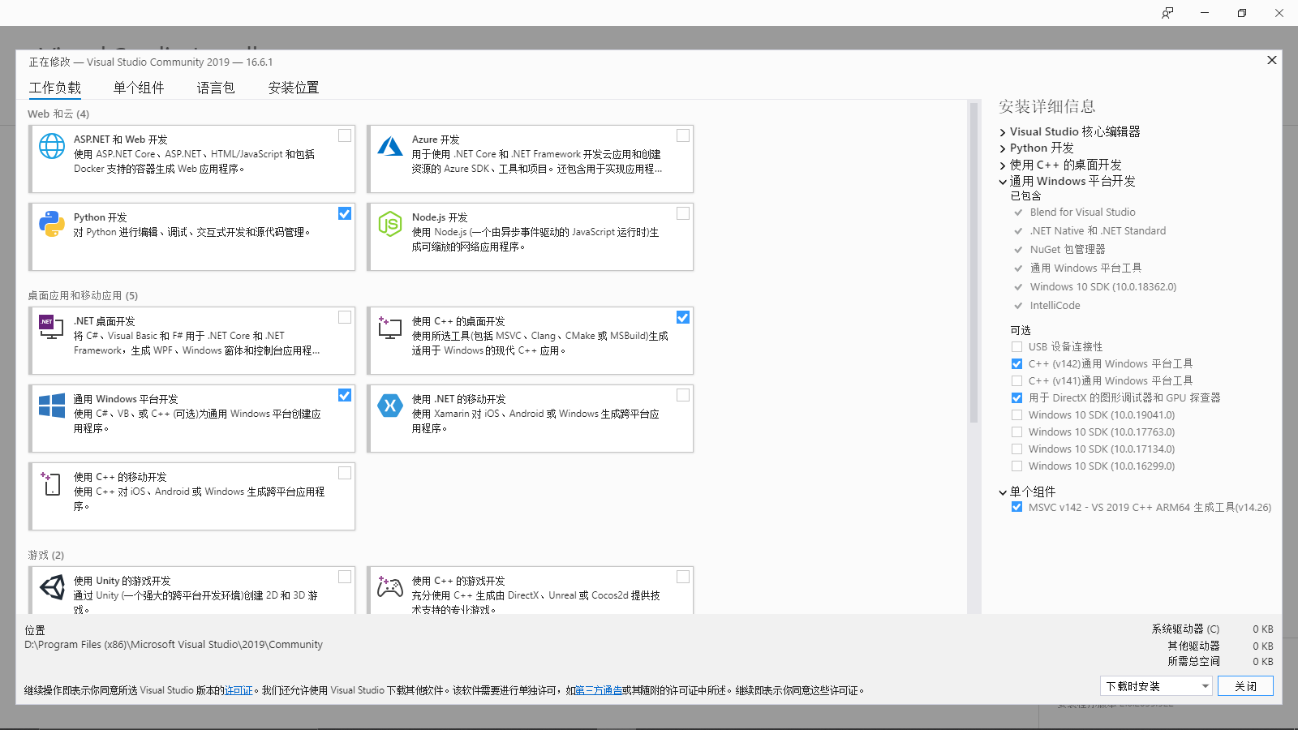
Task: Click the Node.js hexagon icon
Action: pyautogui.click(x=390, y=224)
